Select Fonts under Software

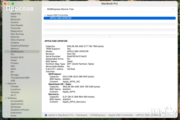pyautogui.click(x=13, y=115)
